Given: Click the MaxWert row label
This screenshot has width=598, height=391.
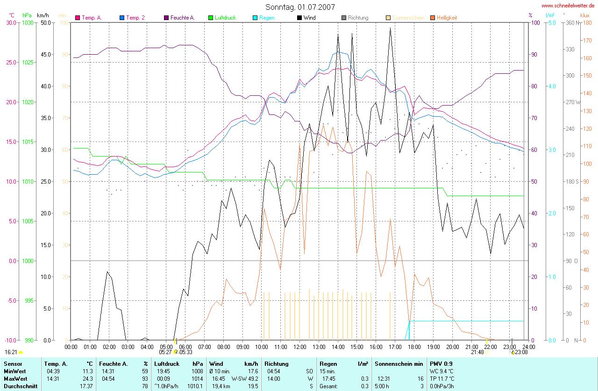Looking at the screenshot, I should coord(15,378).
